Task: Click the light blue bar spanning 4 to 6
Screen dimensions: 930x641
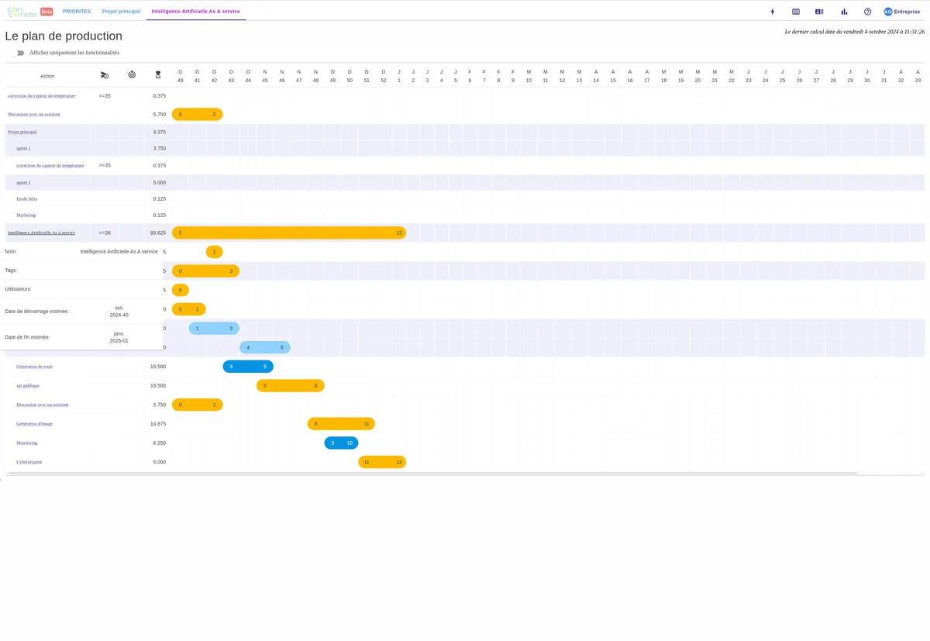Action: coord(265,347)
